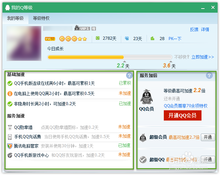220x175 pixels.
Task: Click the red 开通QQ会员 button
Action: click(183, 115)
